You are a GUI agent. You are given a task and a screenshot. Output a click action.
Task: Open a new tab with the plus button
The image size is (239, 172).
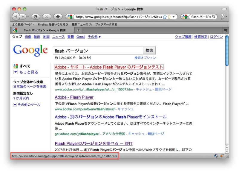click(79, 30)
